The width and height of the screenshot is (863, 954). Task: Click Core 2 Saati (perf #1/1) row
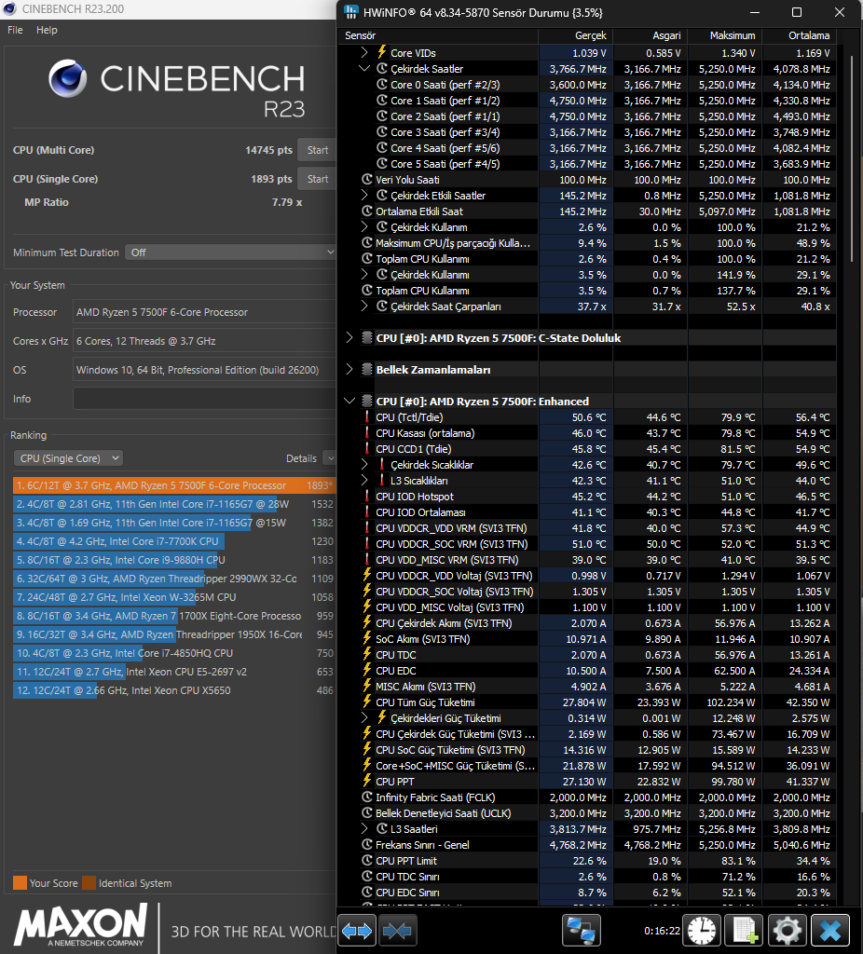(587, 116)
